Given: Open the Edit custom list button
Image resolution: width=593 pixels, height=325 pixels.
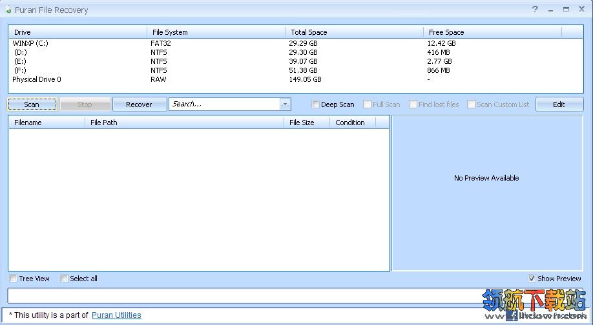Looking at the screenshot, I should tap(559, 104).
